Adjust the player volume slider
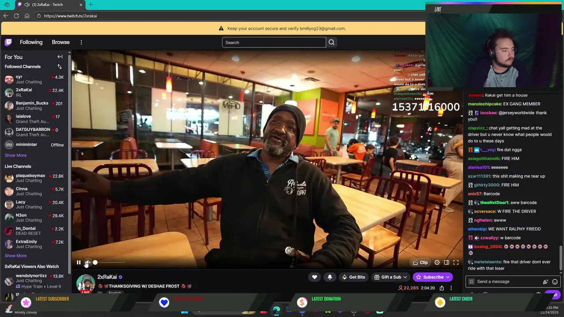The height and width of the screenshot is (317, 564). (109, 262)
